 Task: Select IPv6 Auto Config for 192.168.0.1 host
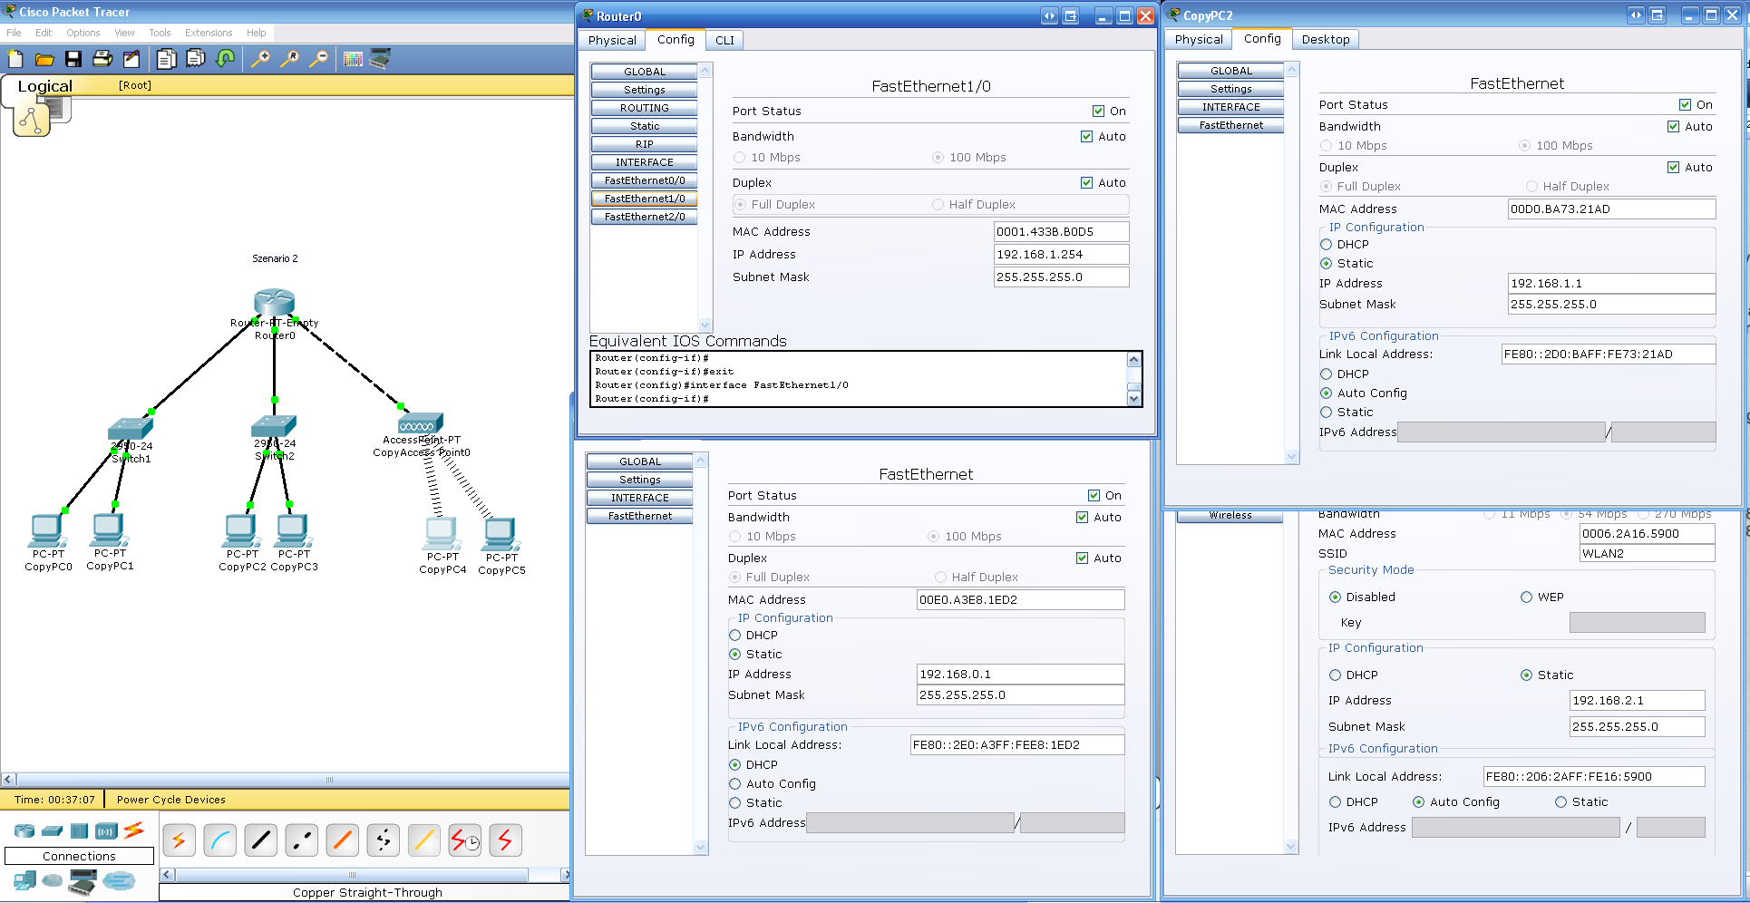tap(735, 784)
